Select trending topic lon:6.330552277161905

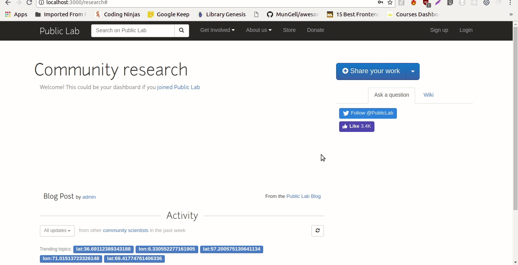pos(167,249)
